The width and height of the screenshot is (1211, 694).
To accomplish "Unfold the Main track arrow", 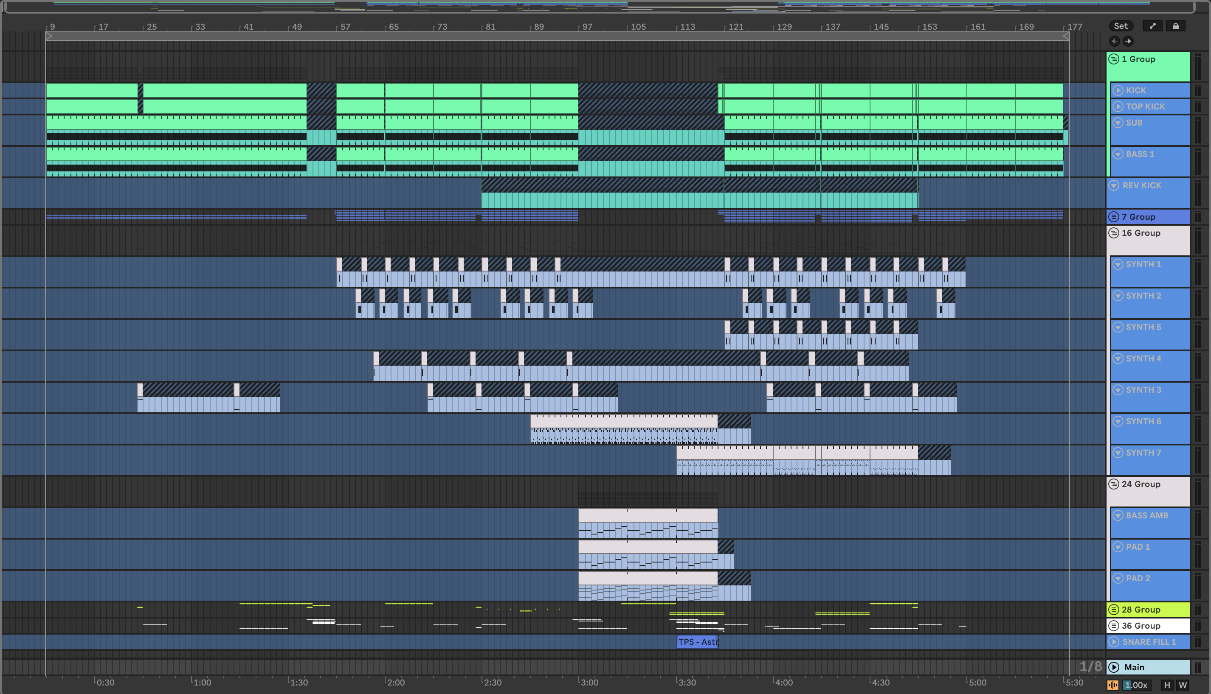I will tap(1114, 667).
